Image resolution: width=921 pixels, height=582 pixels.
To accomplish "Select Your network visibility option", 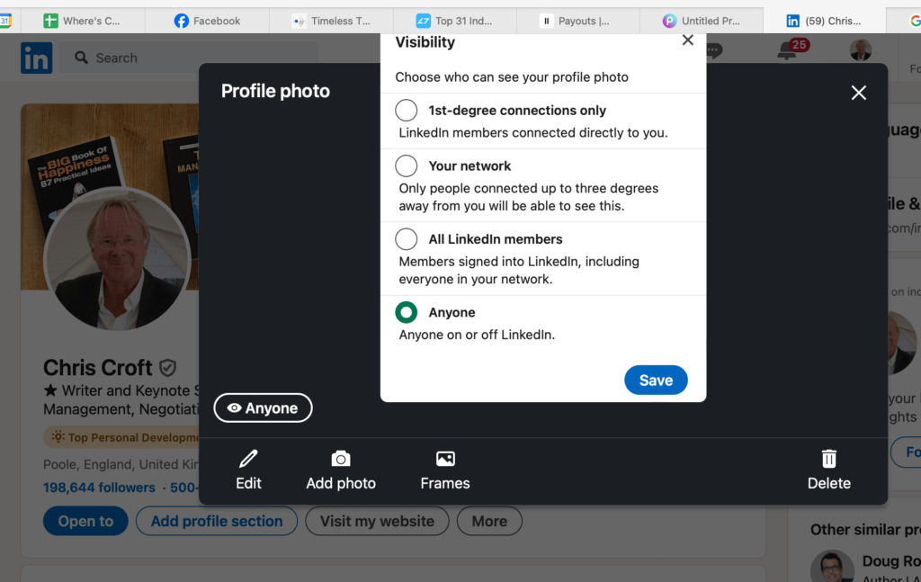I will coord(406,166).
